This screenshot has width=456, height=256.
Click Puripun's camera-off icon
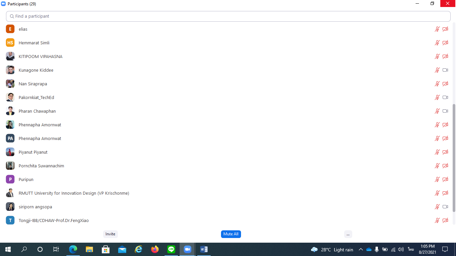point(445,179)
